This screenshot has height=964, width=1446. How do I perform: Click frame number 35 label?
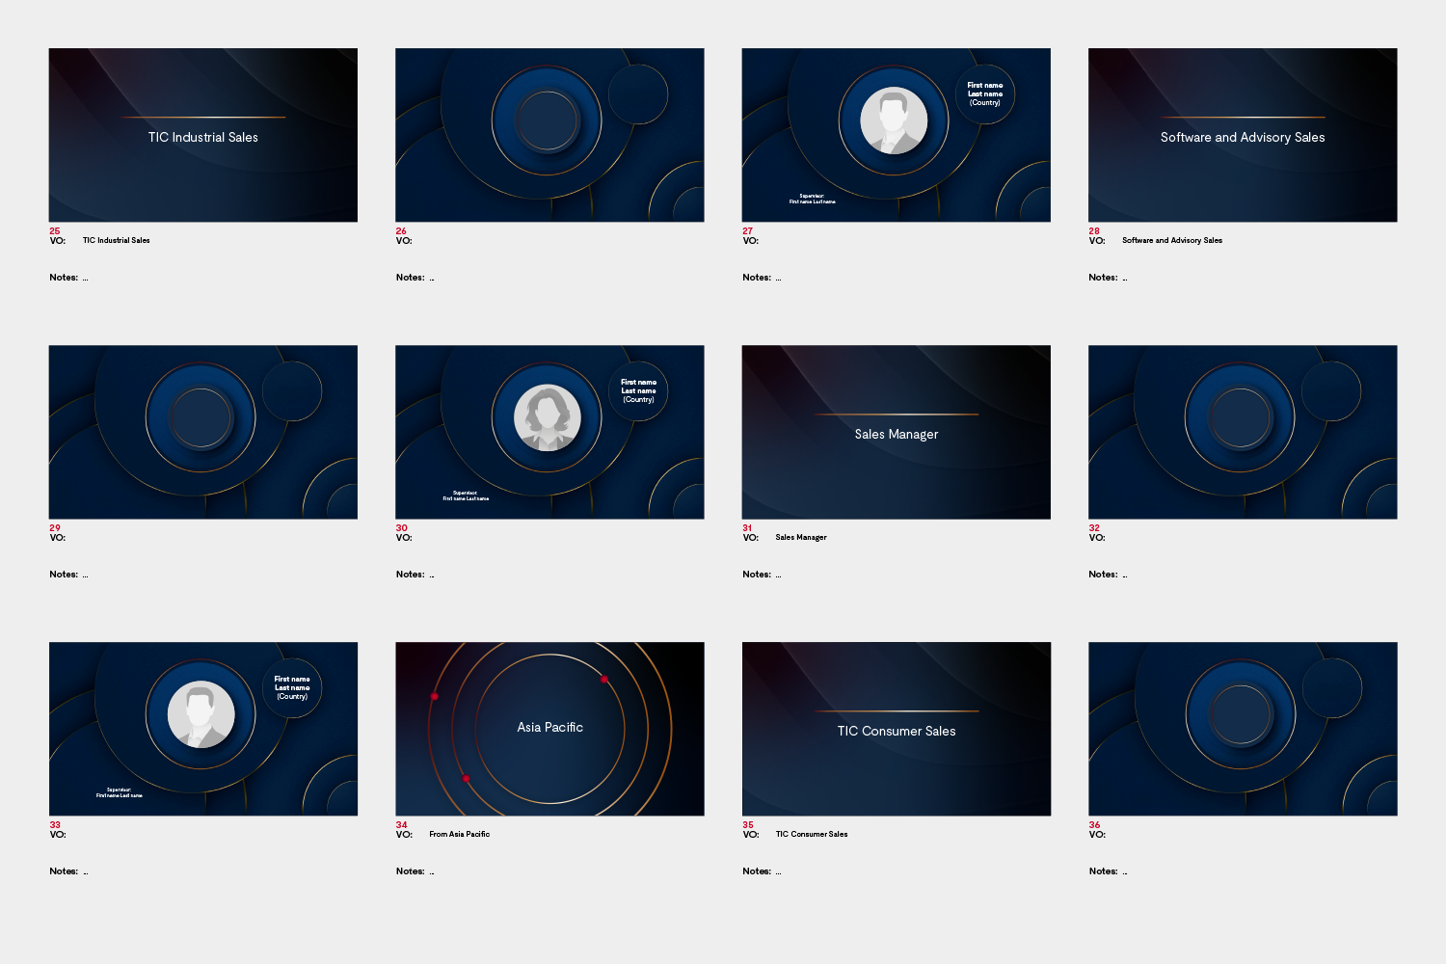click(x=748, y=825)
